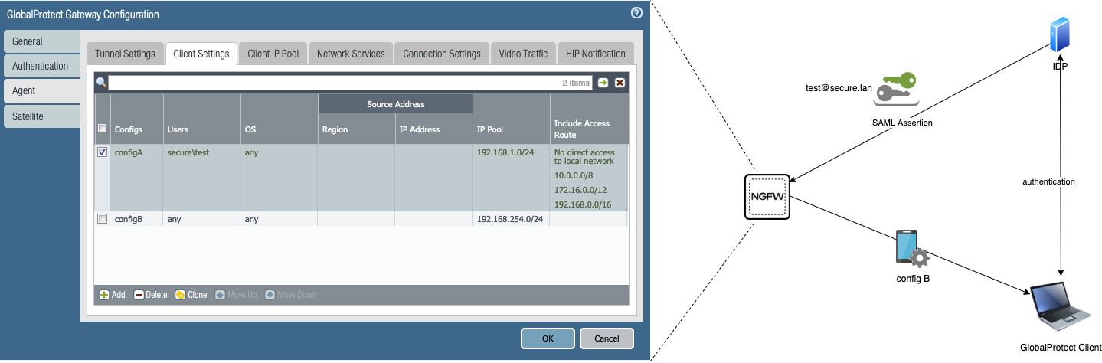Click the Move Down arrow icon
This screenshot has height=363, width=1102.
click(x=270, y=295)
